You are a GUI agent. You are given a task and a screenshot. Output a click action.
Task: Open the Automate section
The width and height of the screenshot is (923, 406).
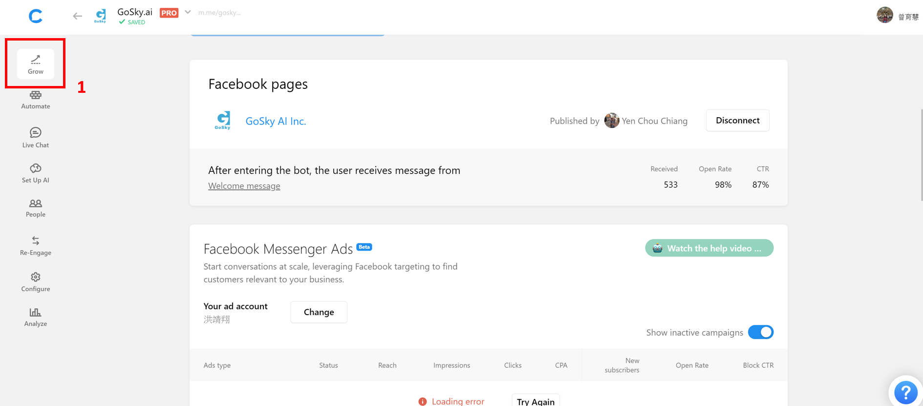(x=35, y=100)
